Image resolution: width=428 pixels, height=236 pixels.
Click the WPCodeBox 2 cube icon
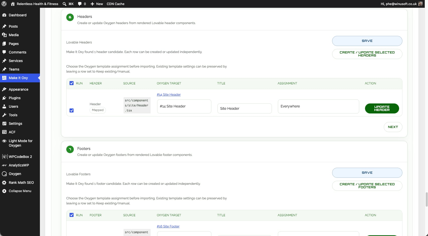tap(5, 157)
